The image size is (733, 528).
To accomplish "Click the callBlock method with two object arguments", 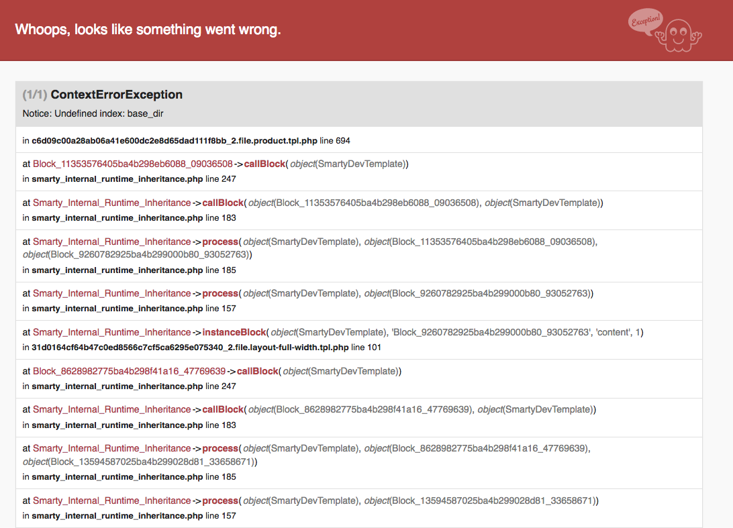I will tap(223, 203).
